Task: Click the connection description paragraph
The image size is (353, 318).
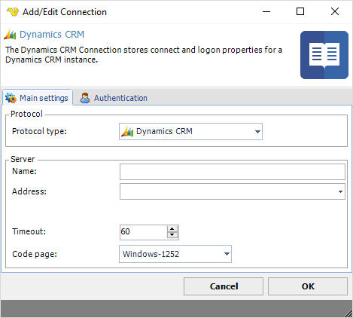Action: coord(144,55)
